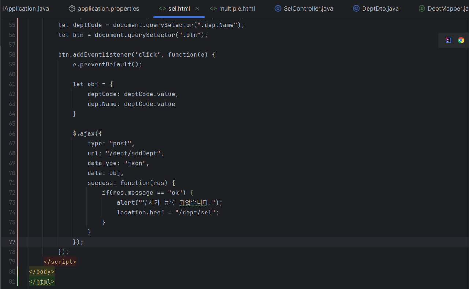Viewport: 469px width, 289px height.
Task: Click the 'deptName: deptCode.value' line
Action: click(131, 104)
